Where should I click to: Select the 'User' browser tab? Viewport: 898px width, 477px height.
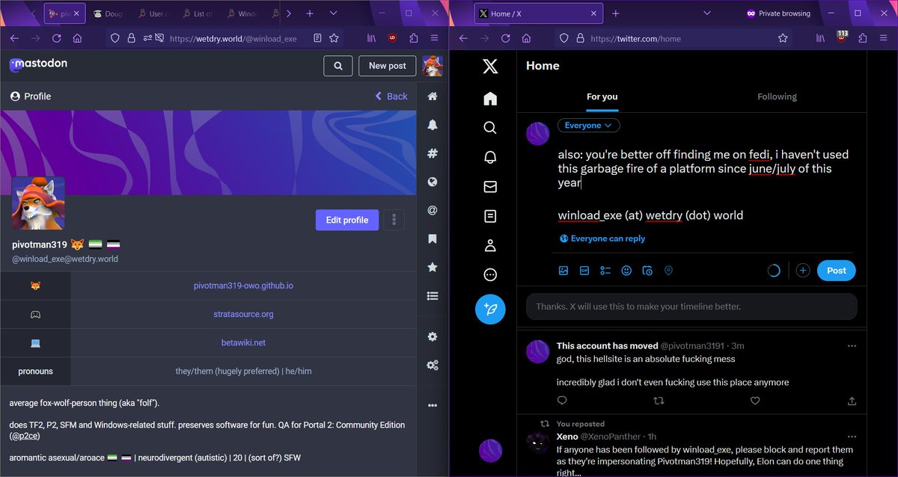[154, 13]
